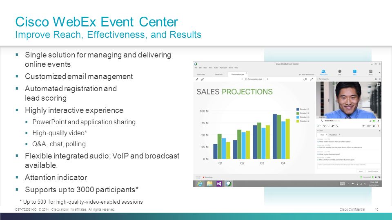
Task: Click Victor Kim's video thumbnail
Action: tap(348, 100)
